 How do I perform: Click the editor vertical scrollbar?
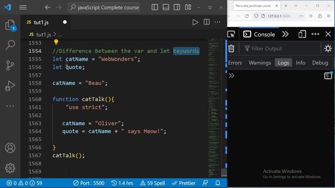point(224,172)
